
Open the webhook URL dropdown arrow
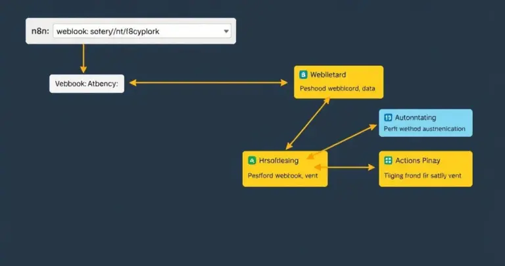click(226, 32)
